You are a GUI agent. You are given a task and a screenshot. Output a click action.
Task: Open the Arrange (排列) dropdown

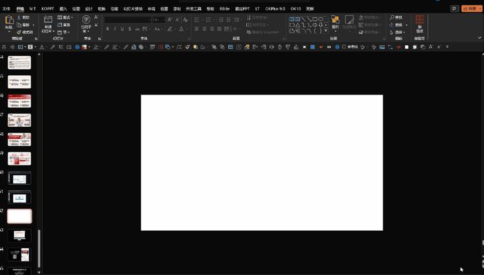[x=335, y=23]
